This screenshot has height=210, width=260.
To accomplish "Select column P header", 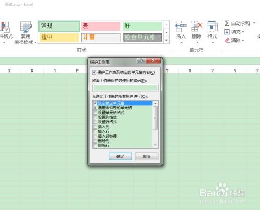I will tap(77, 71).
